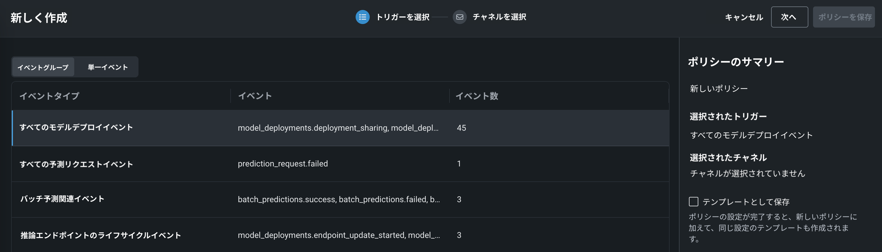Click the ポリシーを保存 button
This screenshot has width=882, height=252.
click(844, 17)
